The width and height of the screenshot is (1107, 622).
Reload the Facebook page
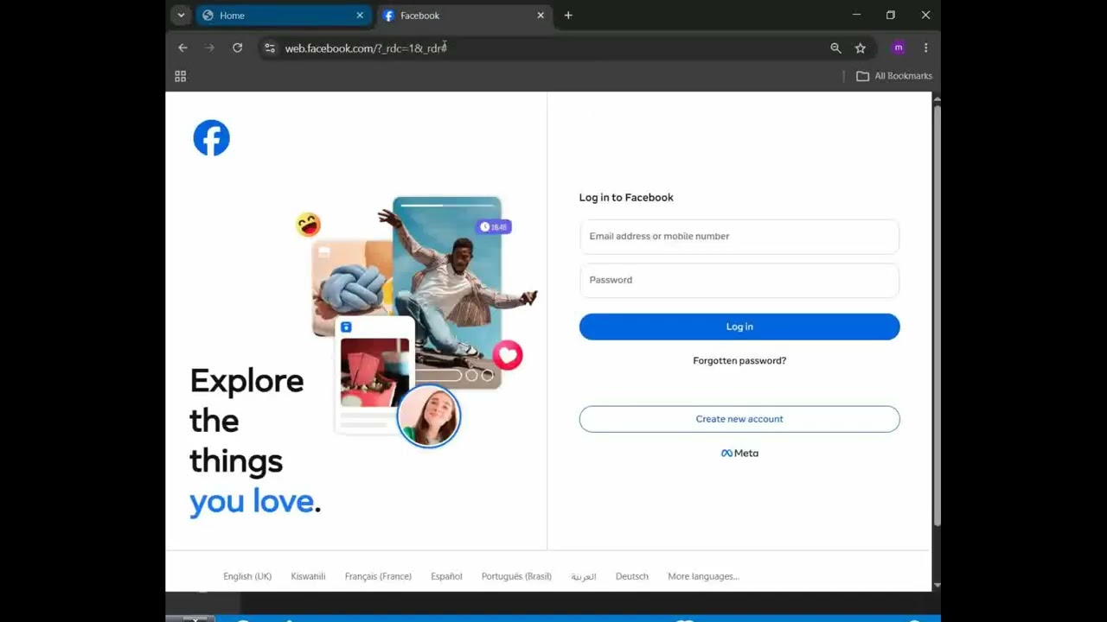pyautogui.click(x=237, y=48)
